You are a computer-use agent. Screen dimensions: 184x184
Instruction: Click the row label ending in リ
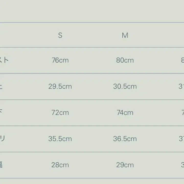click(x=3, y=139)
